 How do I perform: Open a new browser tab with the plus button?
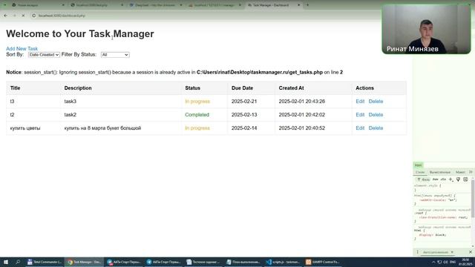[307, 5]
